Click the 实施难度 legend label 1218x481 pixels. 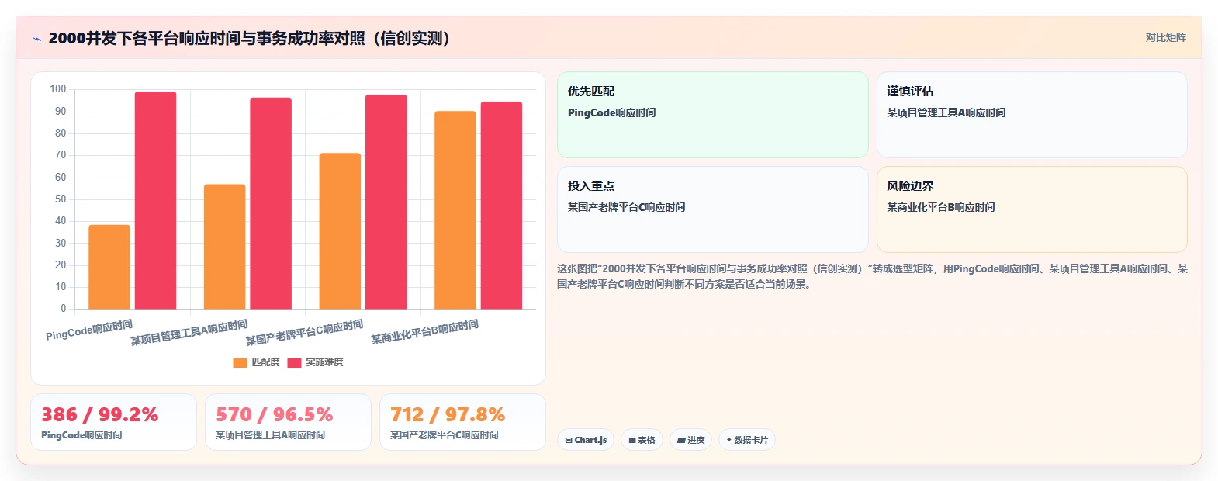pos(324,362)
